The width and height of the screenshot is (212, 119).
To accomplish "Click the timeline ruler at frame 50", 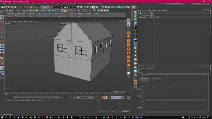I will click(64, 94).
